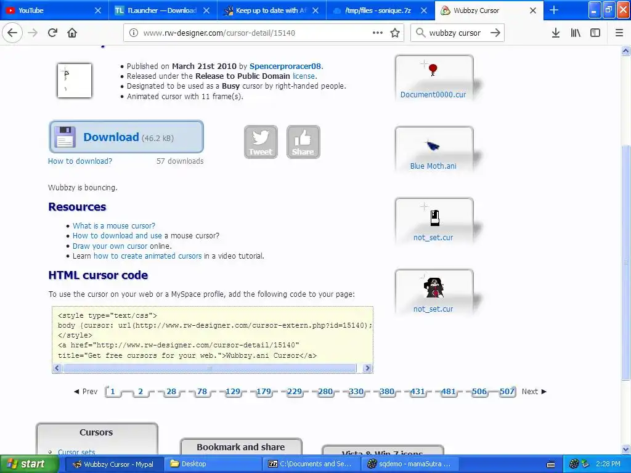Go to pagination page 28

coord(171,391)
